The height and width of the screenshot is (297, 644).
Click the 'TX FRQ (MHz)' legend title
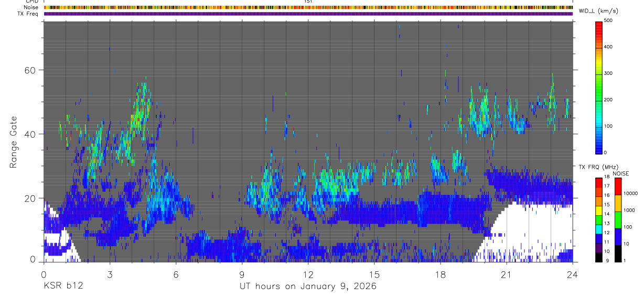point(599,167)
